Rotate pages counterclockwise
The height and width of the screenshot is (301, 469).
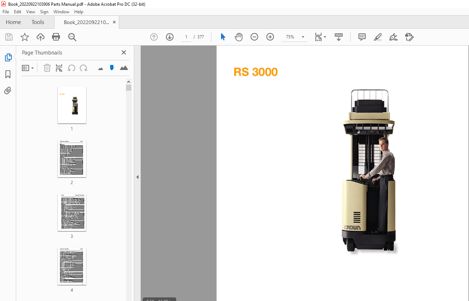71,68
